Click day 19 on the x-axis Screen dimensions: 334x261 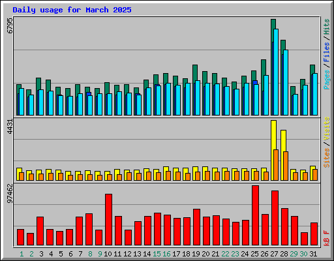(196, 254)
